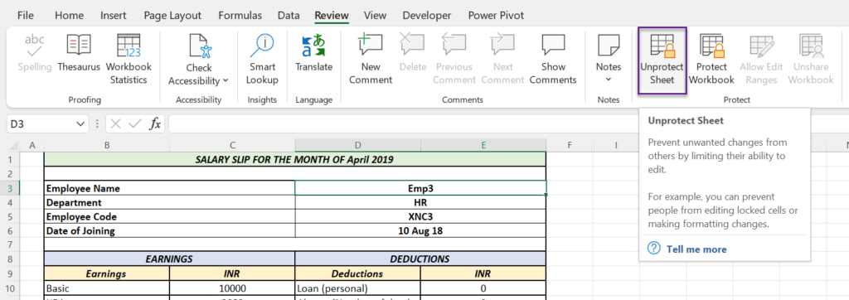Click the Name Box showing D3
This screenshot has height=300, width=849.
[x=41, y=124]
